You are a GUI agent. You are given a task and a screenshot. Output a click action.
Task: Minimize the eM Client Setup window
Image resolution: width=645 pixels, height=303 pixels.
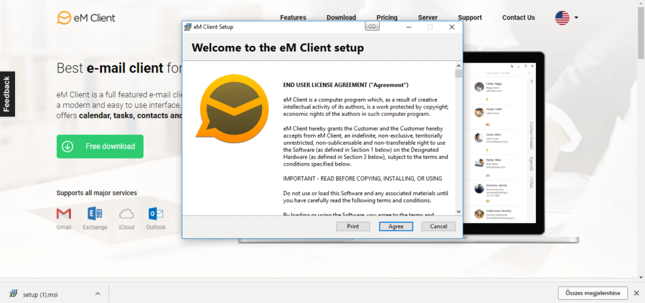(x=409, y=27)
